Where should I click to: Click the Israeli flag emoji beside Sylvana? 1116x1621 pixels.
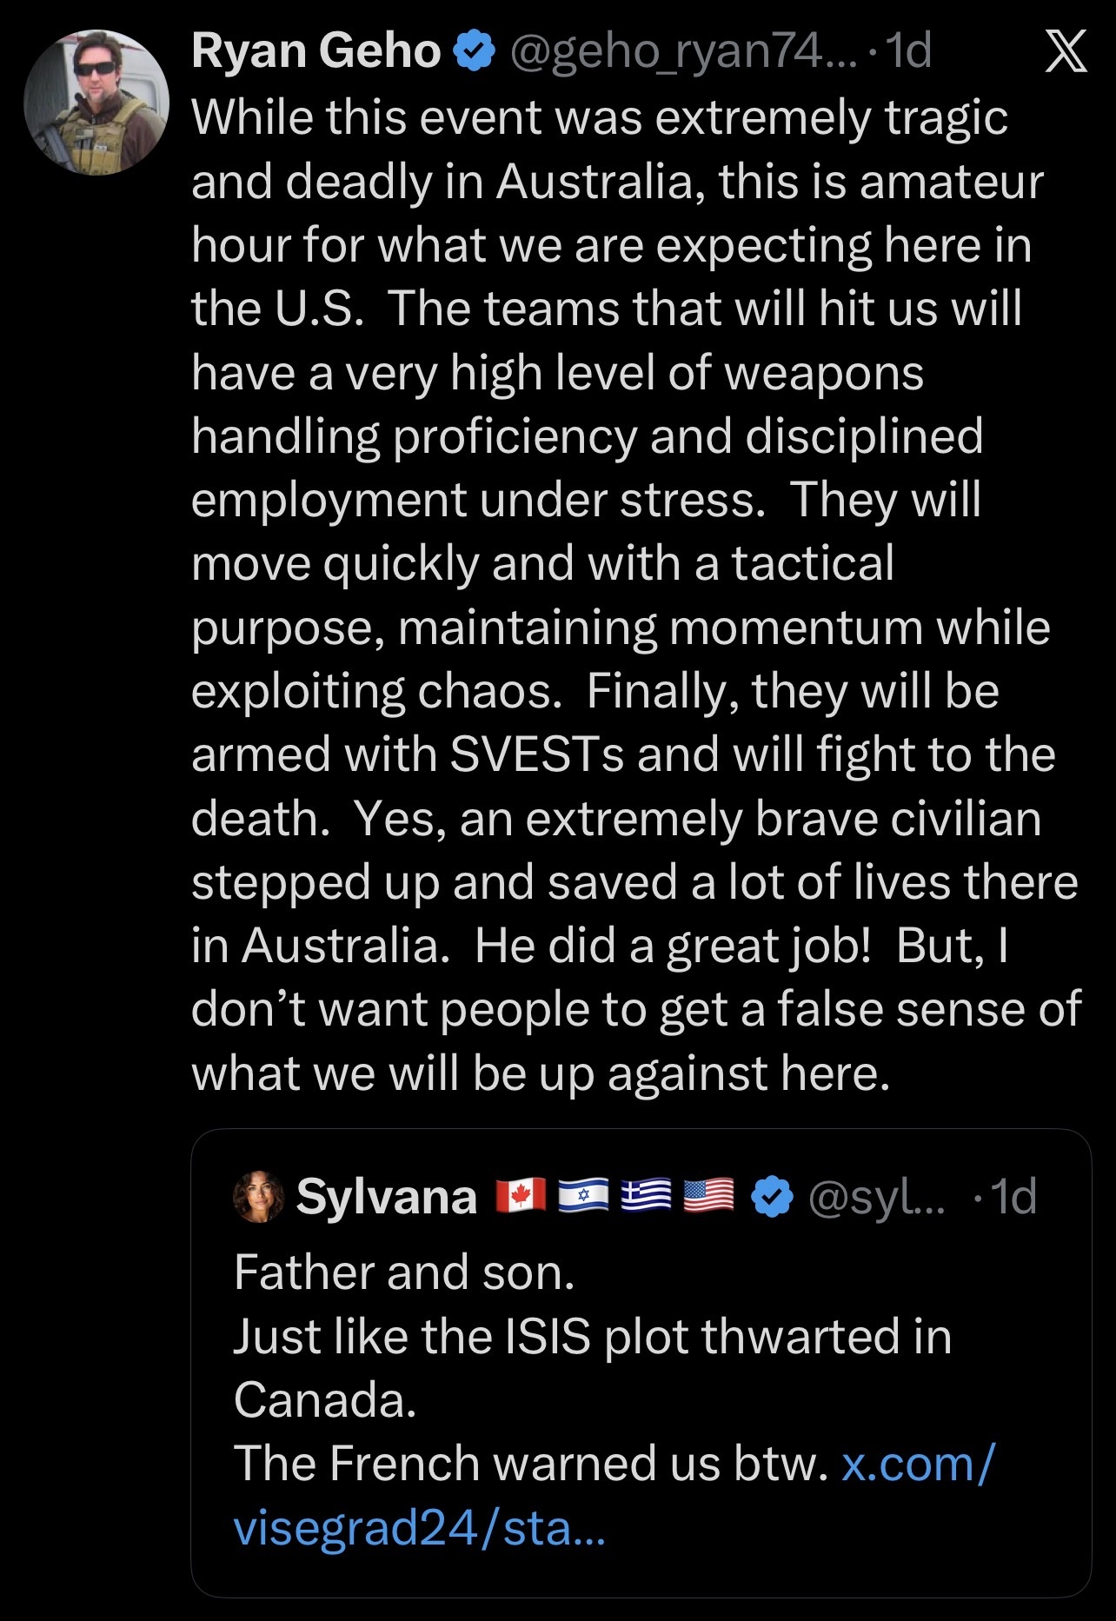[583, 1197]
